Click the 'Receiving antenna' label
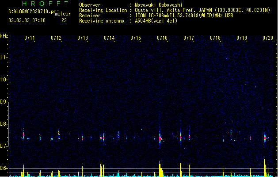278x177 pixels. [x=102, y=21]
